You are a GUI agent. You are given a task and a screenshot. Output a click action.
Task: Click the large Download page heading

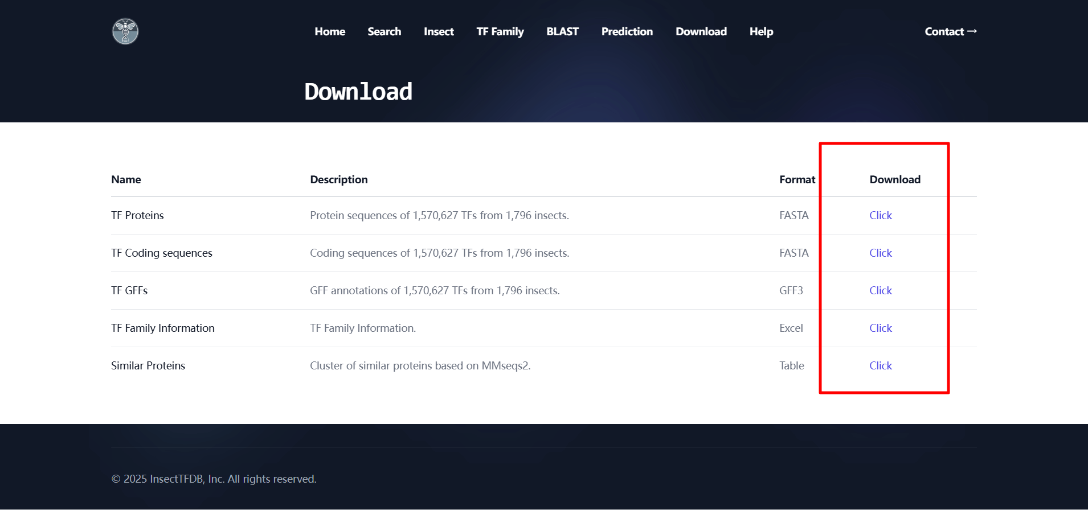(x=358, y=92)
